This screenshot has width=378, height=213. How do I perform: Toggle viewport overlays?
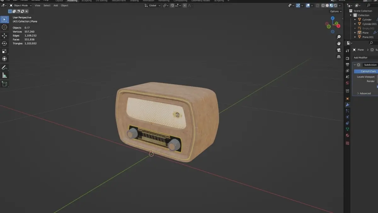coord(308,5)
